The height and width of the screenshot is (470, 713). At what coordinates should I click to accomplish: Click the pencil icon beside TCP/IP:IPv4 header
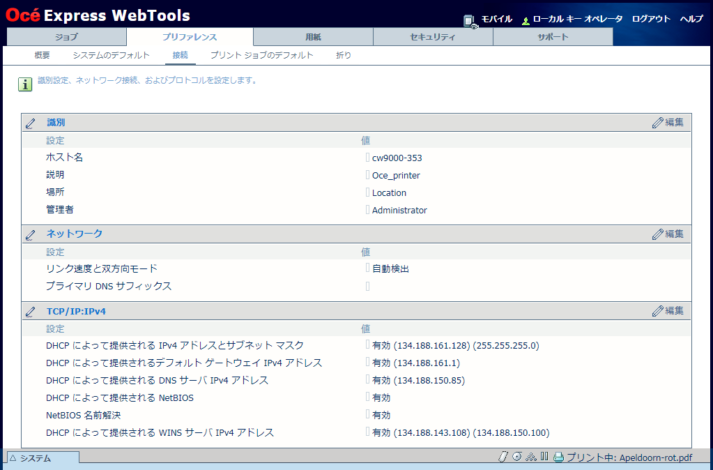click(x=30, y=312)
